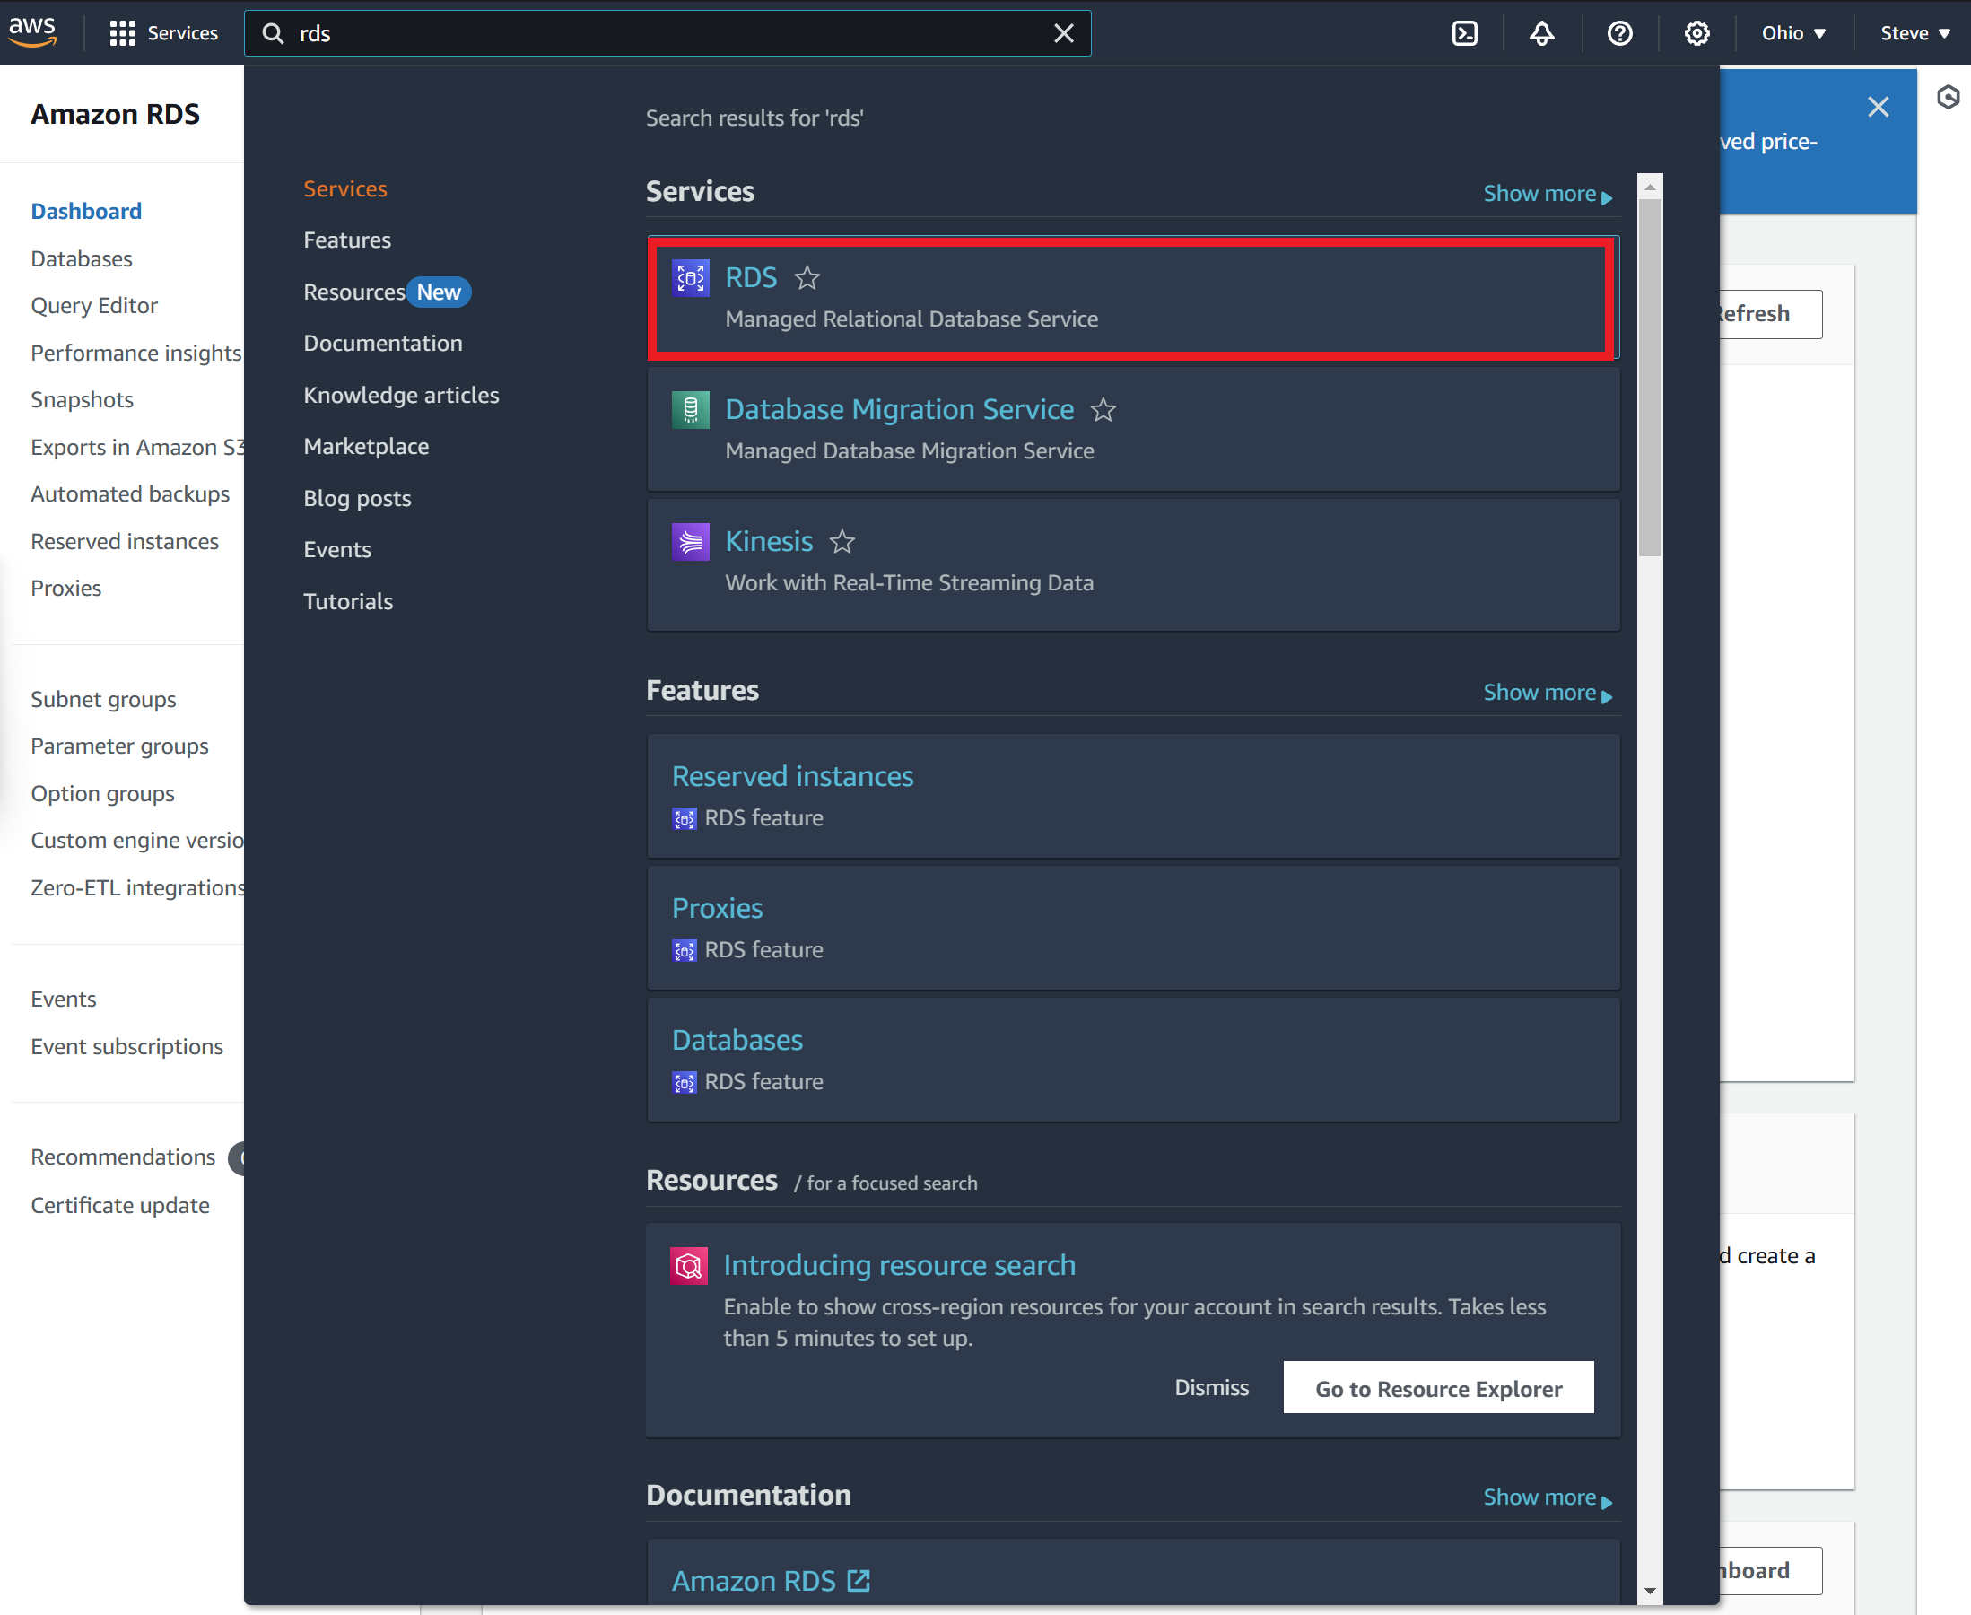The height and width of the screenshot is (1615, 1971).
Task: Select Knowledge articles category
Action: point(401,396)
